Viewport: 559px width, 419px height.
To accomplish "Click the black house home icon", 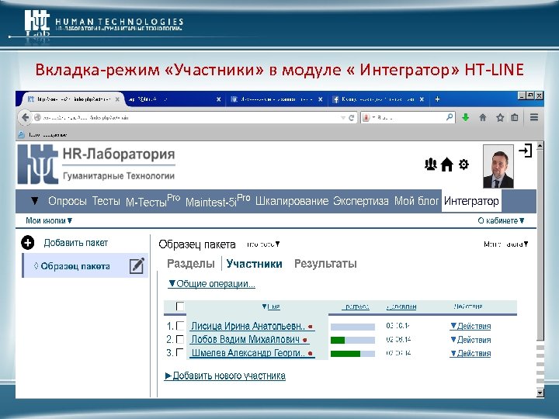I will tap(446, 164).
